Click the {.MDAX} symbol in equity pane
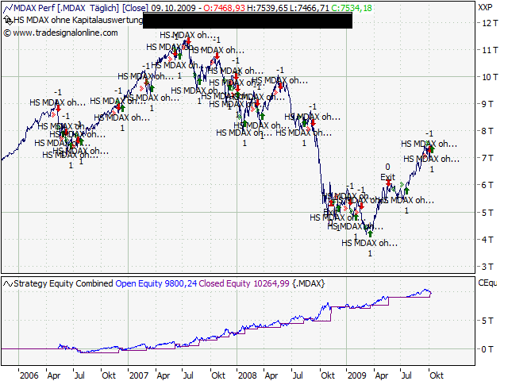The width and height of the screenshot is (508, 381). (x=308, y=283)
